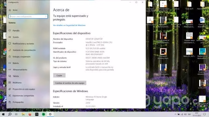The image size is (209, 117).
Task: Click the Procesador value text
Action: (99, 44)
